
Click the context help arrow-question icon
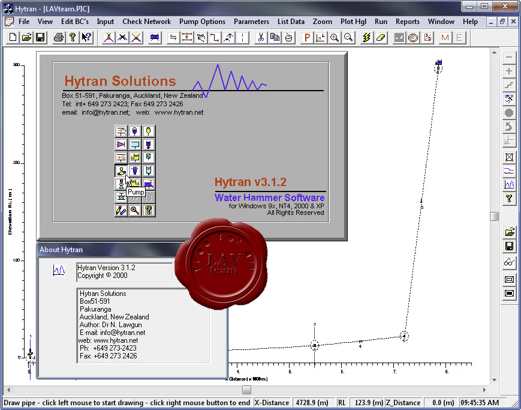click(x=86, y=37)
